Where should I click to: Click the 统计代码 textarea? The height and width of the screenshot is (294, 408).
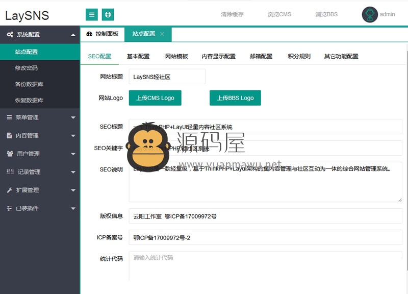(x=265, y=266)
